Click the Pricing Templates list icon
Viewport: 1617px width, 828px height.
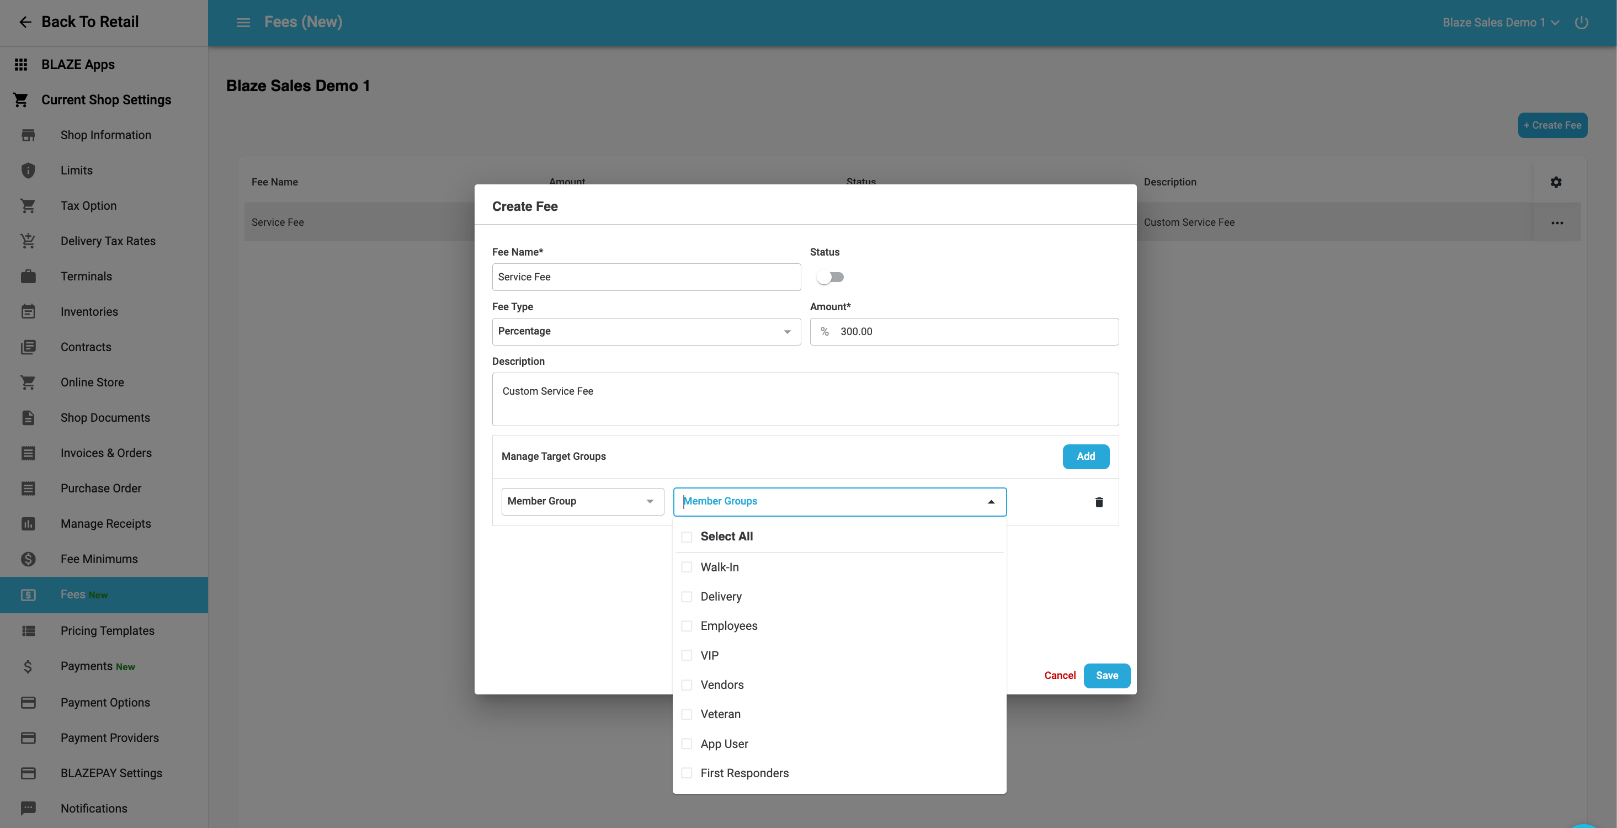click(28, 631)
